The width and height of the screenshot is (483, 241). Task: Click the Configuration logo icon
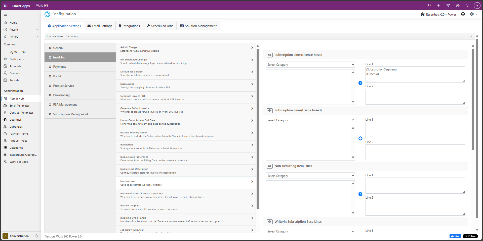pyautogui.click(x=47, y=14)
